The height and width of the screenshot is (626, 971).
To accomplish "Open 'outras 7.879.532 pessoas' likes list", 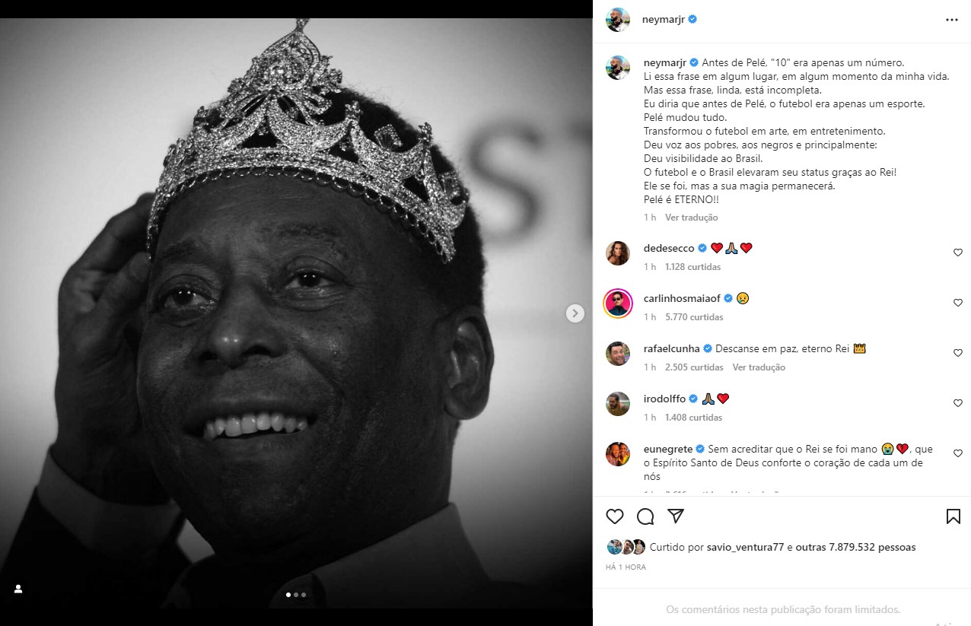I will coord(855,547).
